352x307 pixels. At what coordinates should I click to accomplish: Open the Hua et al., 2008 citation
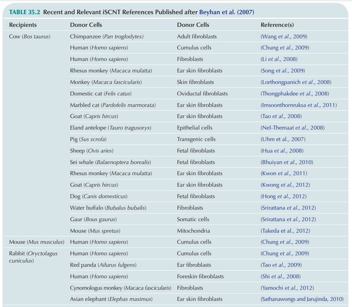coord(282,151)
